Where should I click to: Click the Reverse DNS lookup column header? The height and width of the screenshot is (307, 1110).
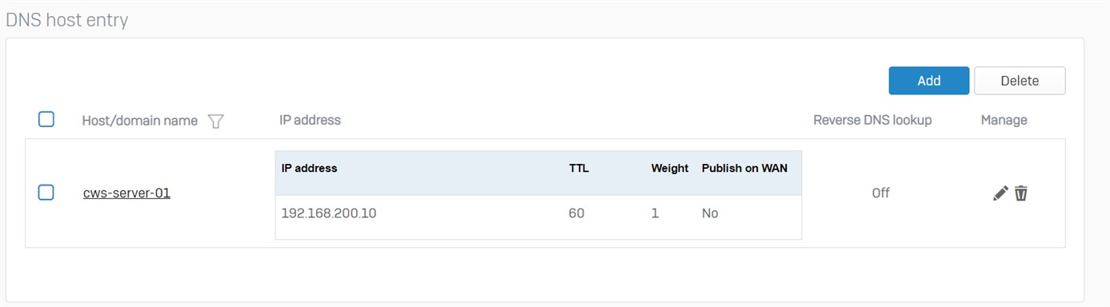(x=872, y=121)
